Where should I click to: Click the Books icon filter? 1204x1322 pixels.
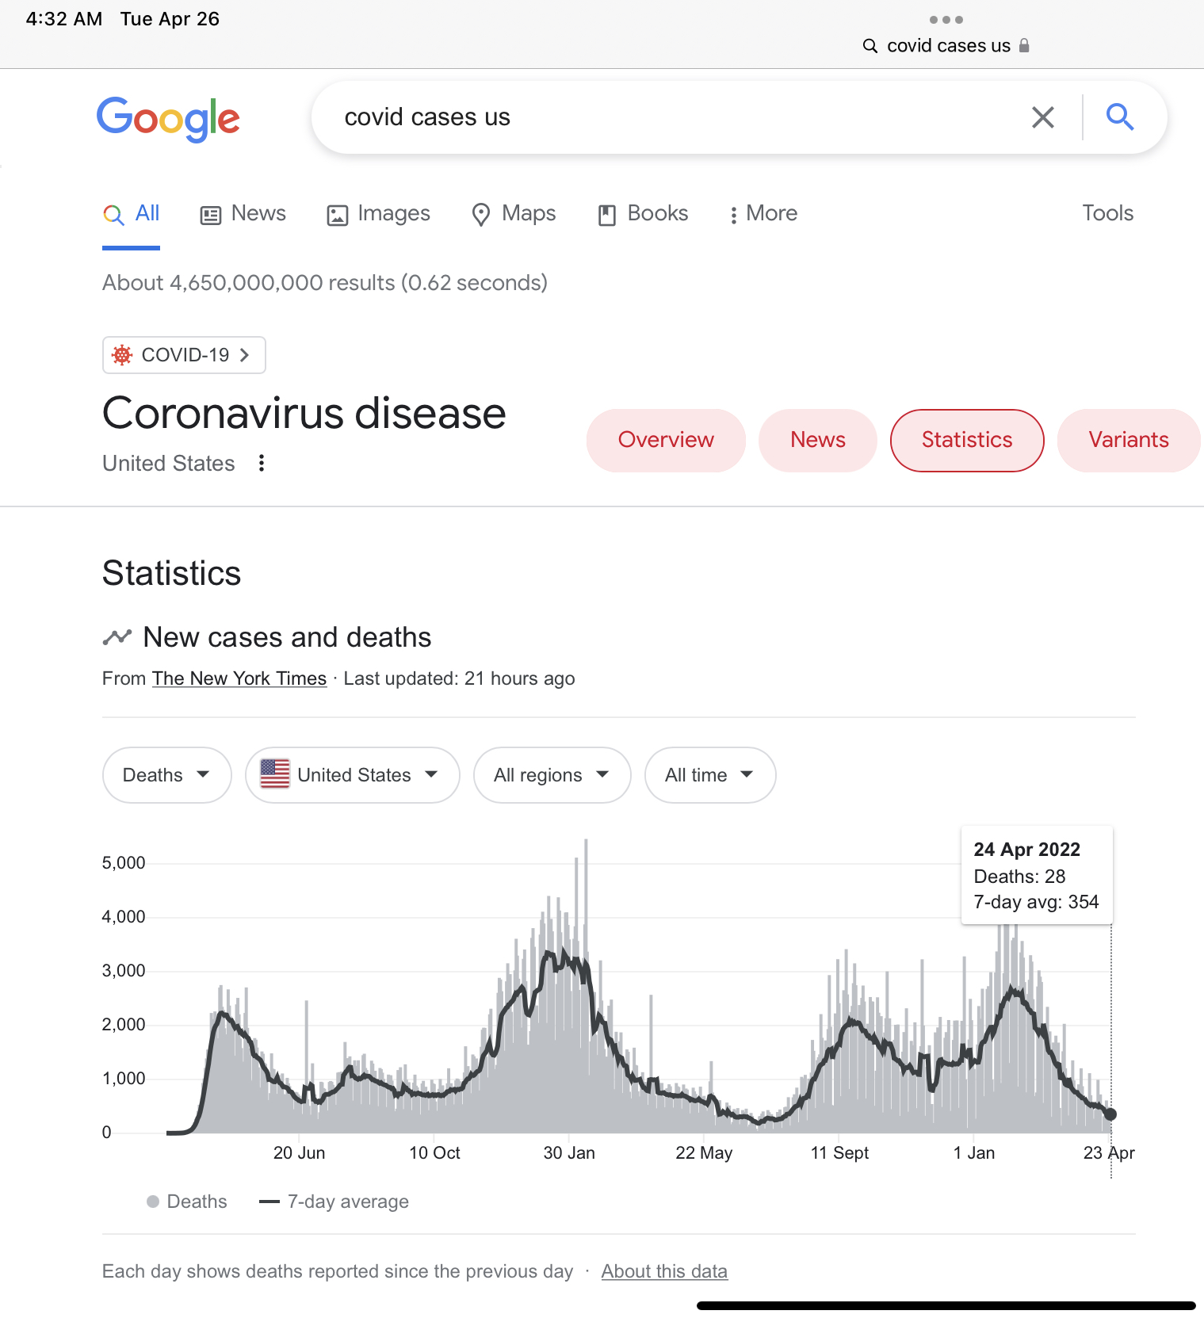click(x=607, y=214)
